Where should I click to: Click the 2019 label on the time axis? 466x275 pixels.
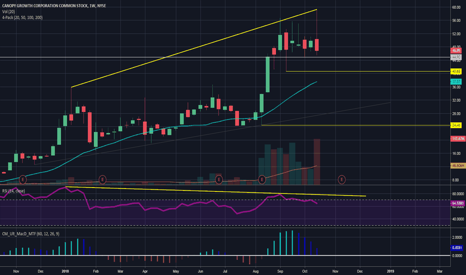[390, 271]
